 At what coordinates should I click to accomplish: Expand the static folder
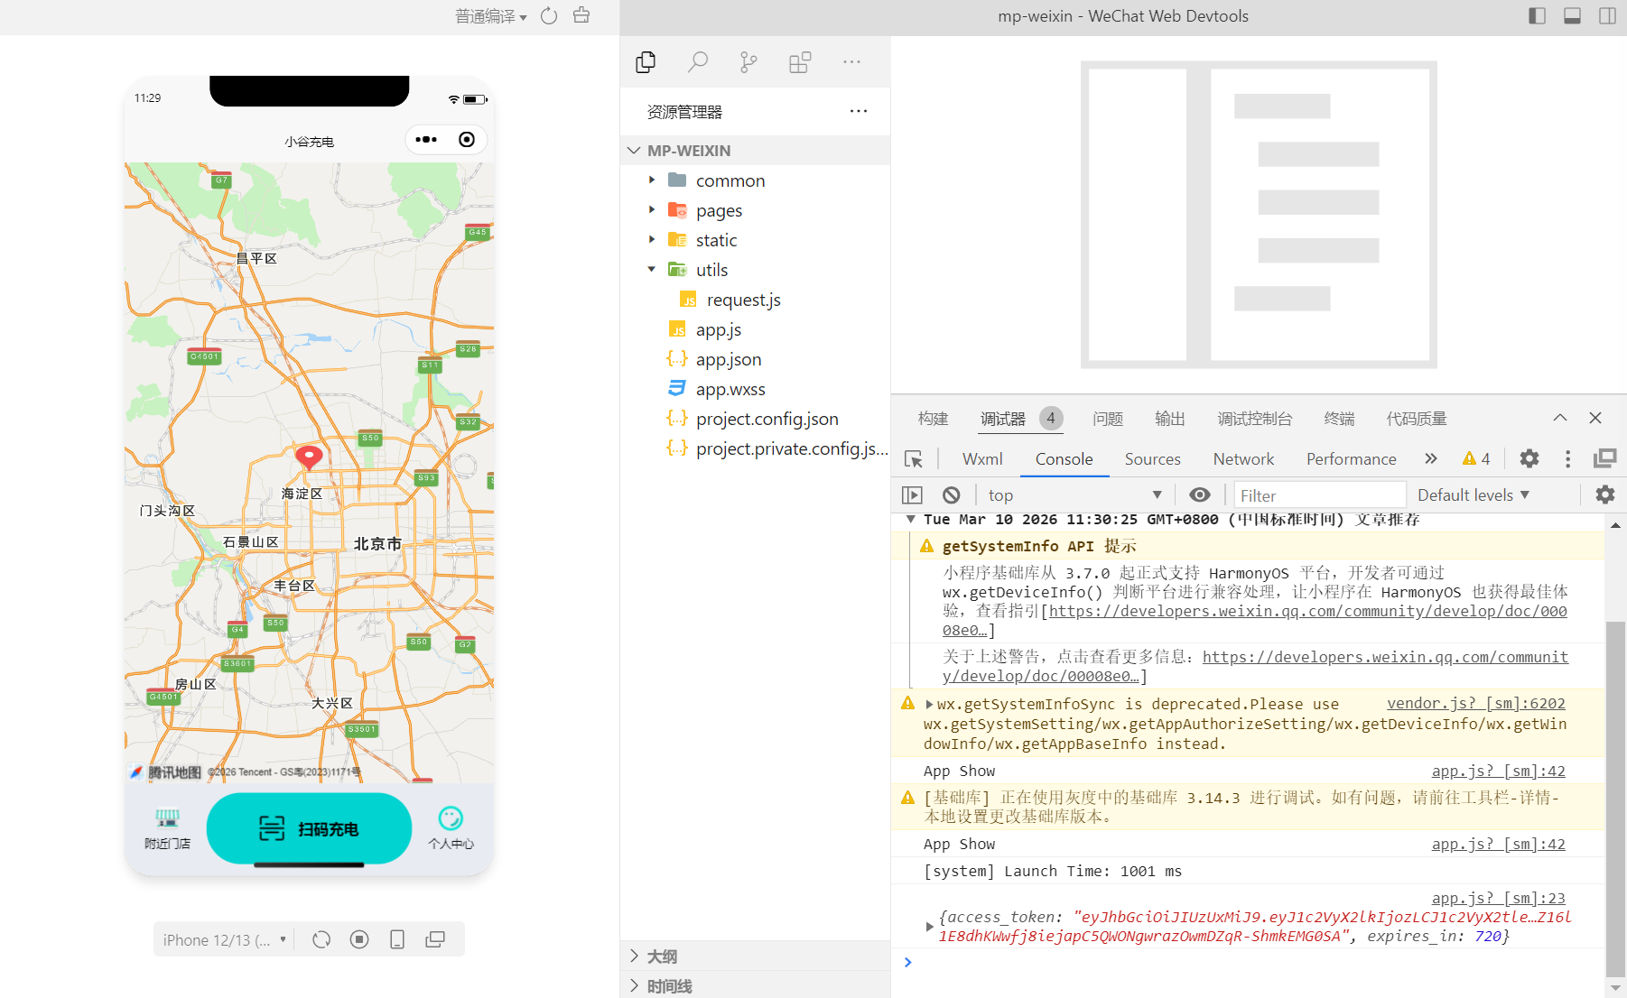click(652, 240)
